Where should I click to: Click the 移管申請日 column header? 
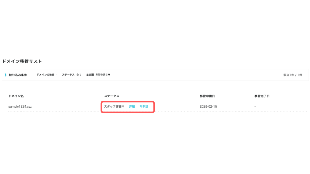pyautogui.click(x=207, y=96)
